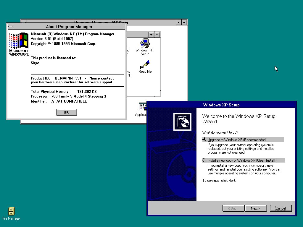
Task: Choose Install a new copy of Windows XP
Action: click(204, 160)
